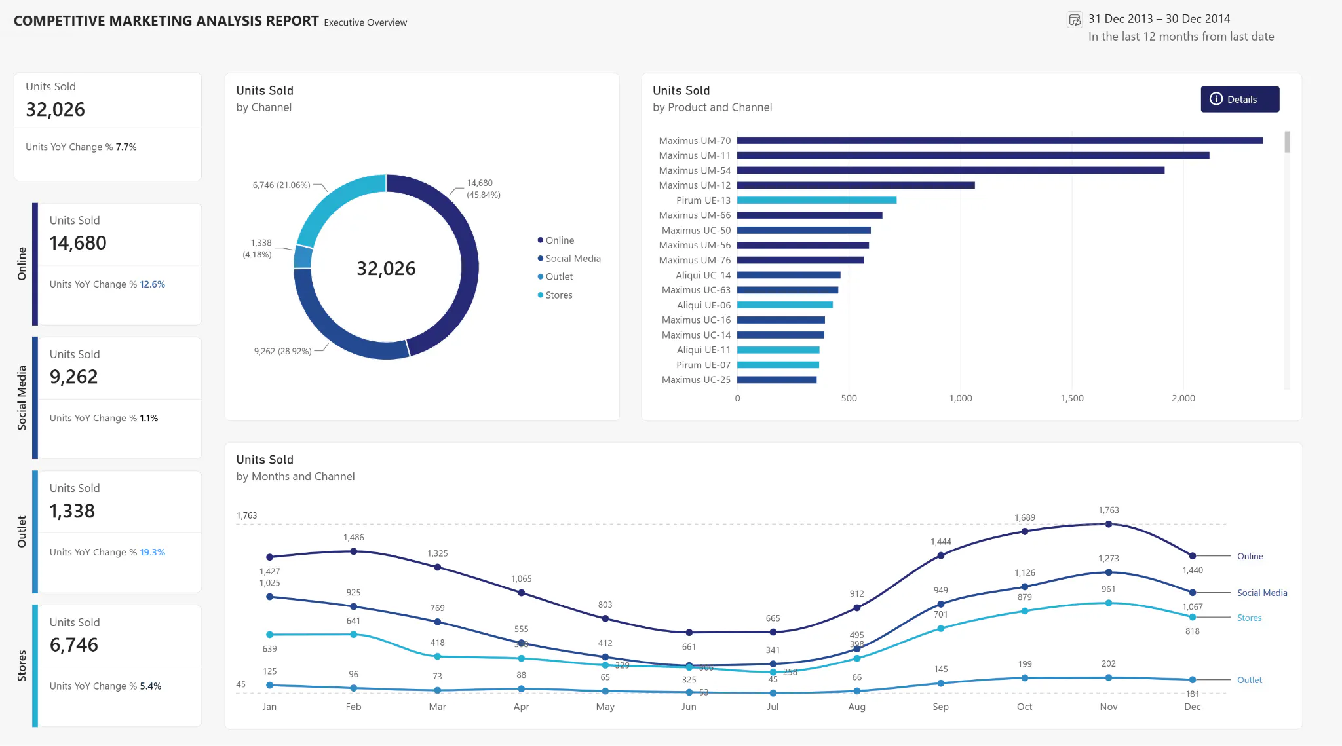
Task: Click the Stores line's Jan point 639
Action: click(270, 635)
